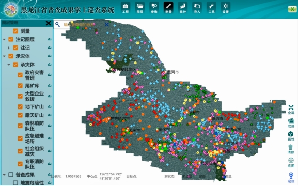
Task: Activate the 测量 measure tool
Action: (x=168, y=8)
